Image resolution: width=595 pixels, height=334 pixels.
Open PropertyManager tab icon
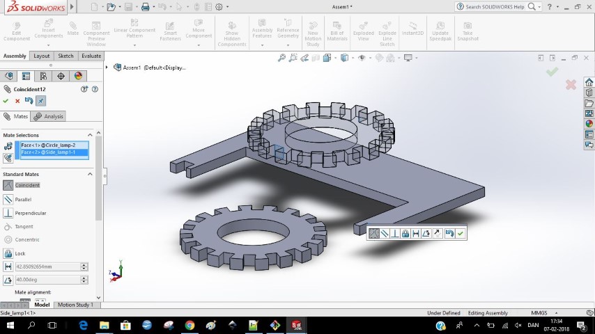[x=26, y=77]
